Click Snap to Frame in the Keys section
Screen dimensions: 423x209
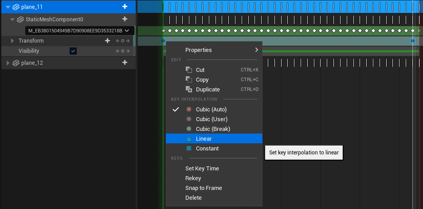point(204,188)
